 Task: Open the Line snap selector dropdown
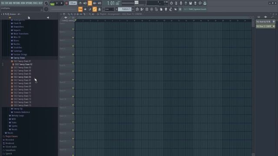[x=109, y=9]
